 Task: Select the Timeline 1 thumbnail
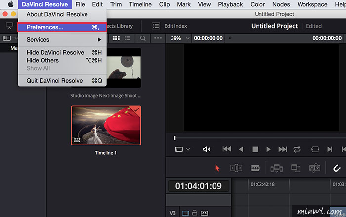coord(106,125)
